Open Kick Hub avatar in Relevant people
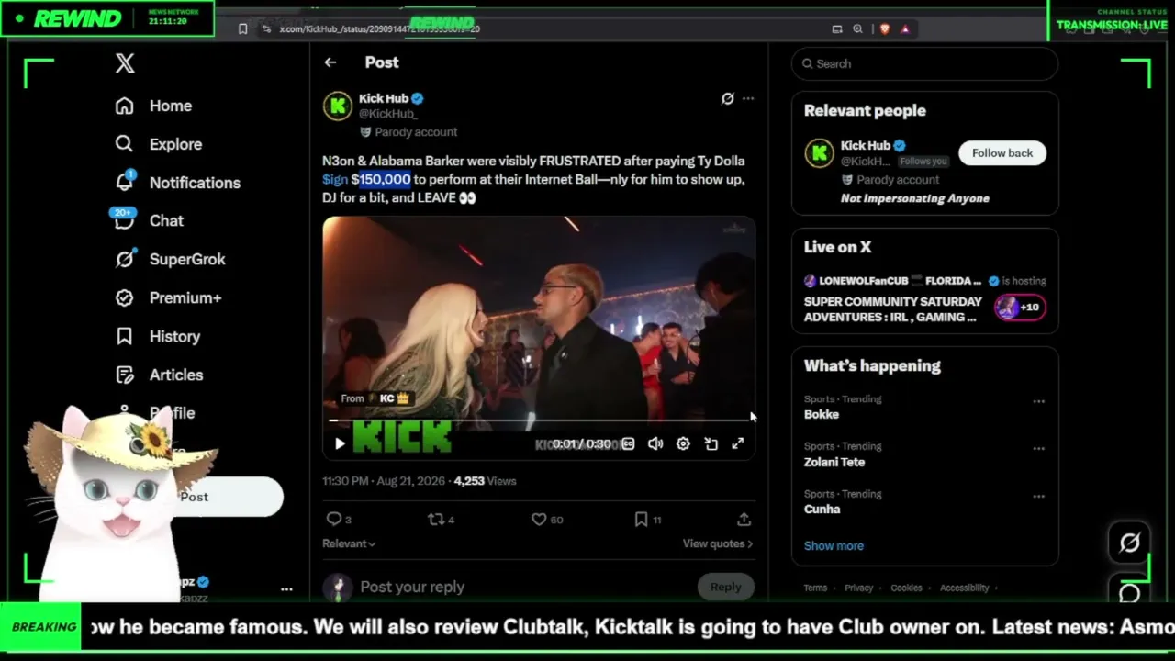This screenshot has width=1175, height=661. [819, 152]
